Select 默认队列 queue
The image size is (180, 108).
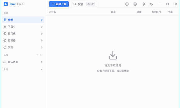pos(23,62)
